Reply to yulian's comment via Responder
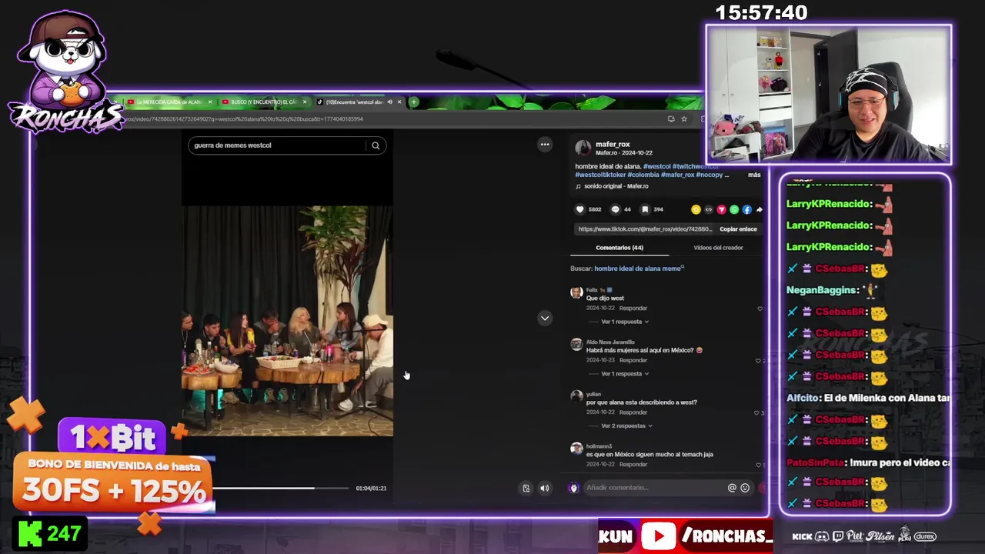The image size is (985, 554). pyautogui.click(x=633, y=412)
